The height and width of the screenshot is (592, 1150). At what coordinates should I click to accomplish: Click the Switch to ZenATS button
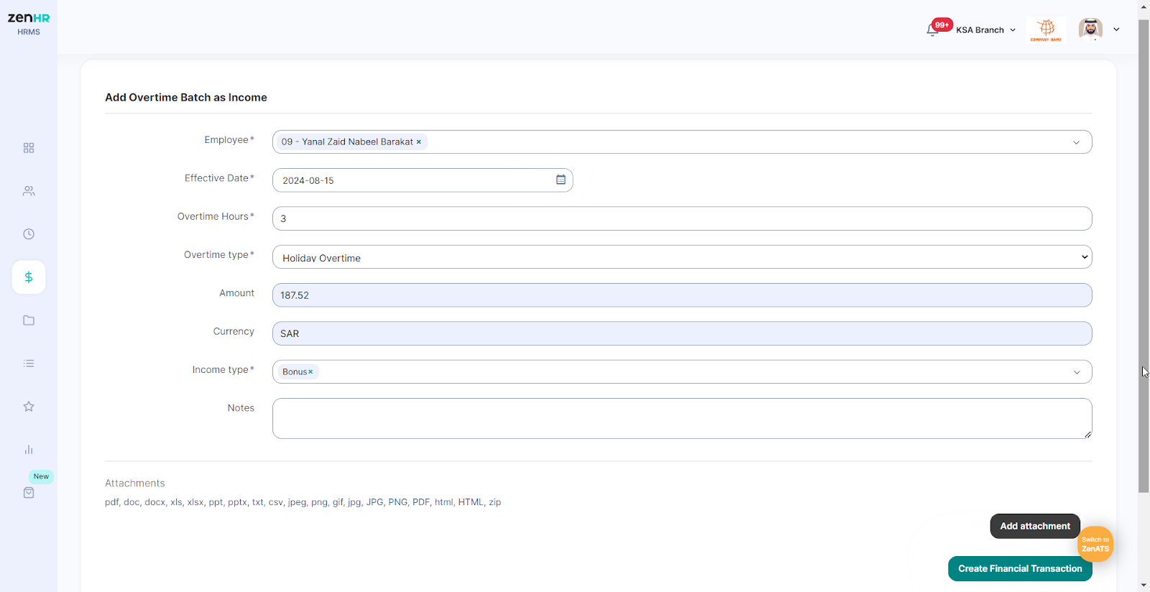1095,545
